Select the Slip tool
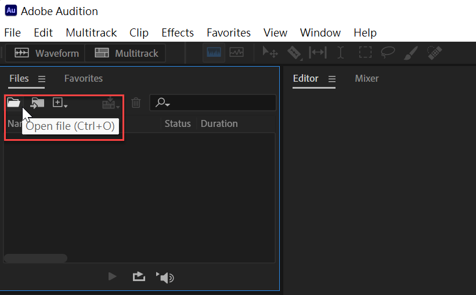 click(318, 53)
